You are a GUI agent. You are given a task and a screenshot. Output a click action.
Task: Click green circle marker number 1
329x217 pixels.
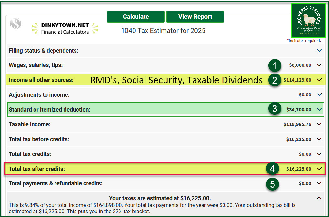point(274,66)
